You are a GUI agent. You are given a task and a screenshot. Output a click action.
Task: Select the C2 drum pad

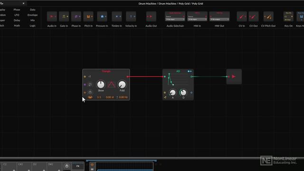pos(9,167)
